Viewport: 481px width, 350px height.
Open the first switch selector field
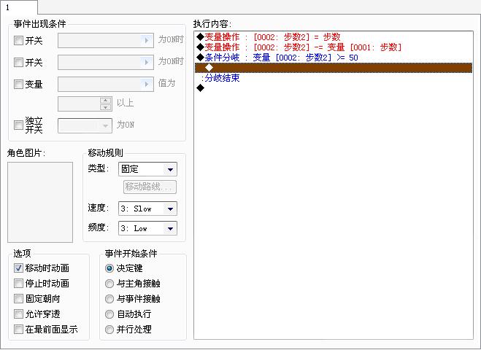click(x=106, y=40)
